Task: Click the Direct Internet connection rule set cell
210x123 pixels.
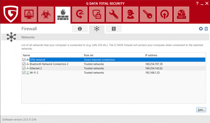Action: click(x=99, y=60)
